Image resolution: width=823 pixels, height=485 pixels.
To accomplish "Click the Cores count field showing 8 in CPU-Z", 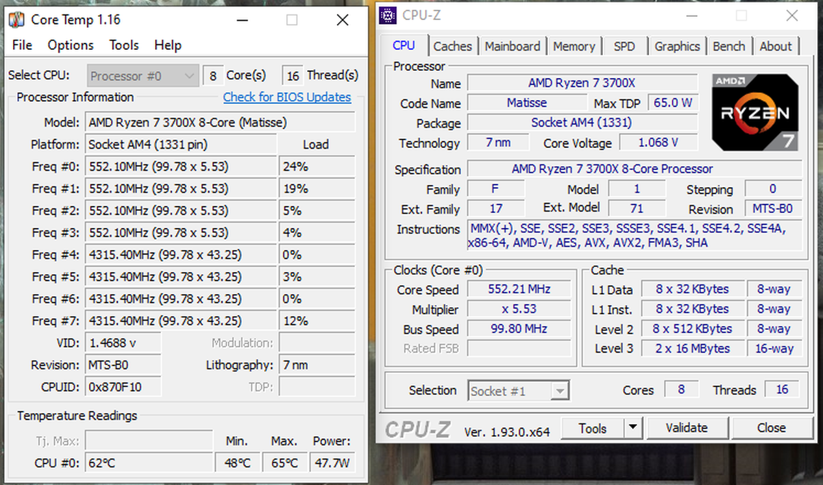I will (681, 390).
